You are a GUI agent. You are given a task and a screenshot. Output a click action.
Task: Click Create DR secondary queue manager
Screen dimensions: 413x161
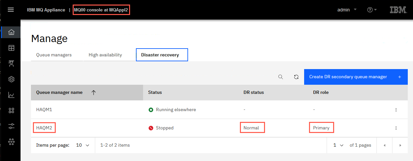pyautogui.click(x=356, y=77)
